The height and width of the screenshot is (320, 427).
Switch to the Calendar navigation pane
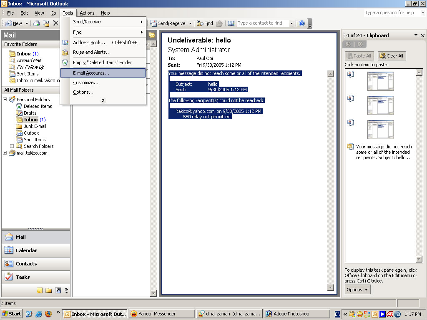[36, 250]
